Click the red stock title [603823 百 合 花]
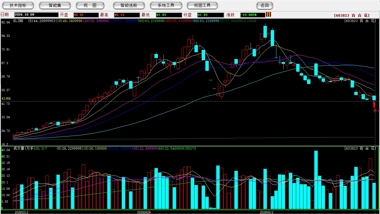The image size is (380, 214). pos(352,16)
